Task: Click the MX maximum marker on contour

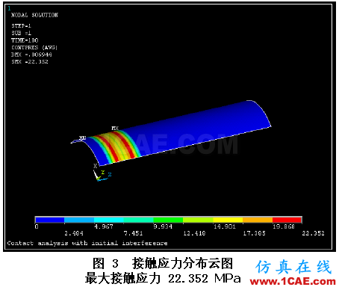Action: [115, 129]
